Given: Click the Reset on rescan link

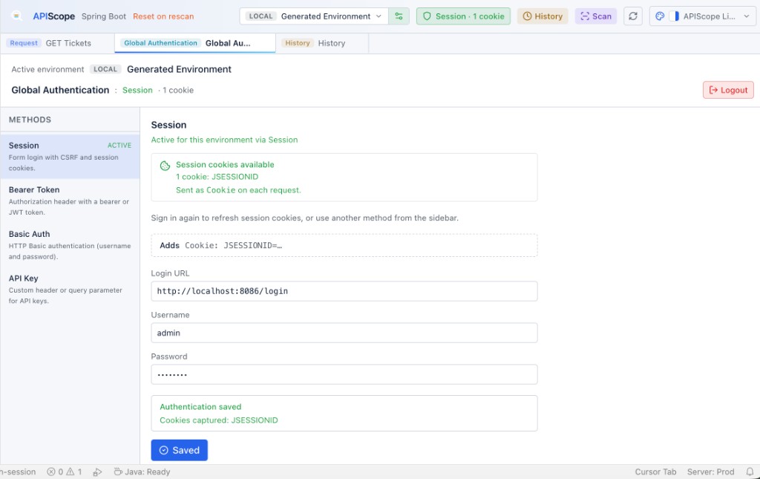Looking at the screenshot, I should click(x=163, y=16).
